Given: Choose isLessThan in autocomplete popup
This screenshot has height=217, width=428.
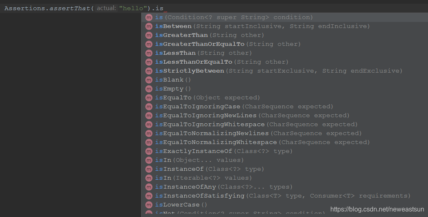Looking at the screenshot, I should (285, 53).
